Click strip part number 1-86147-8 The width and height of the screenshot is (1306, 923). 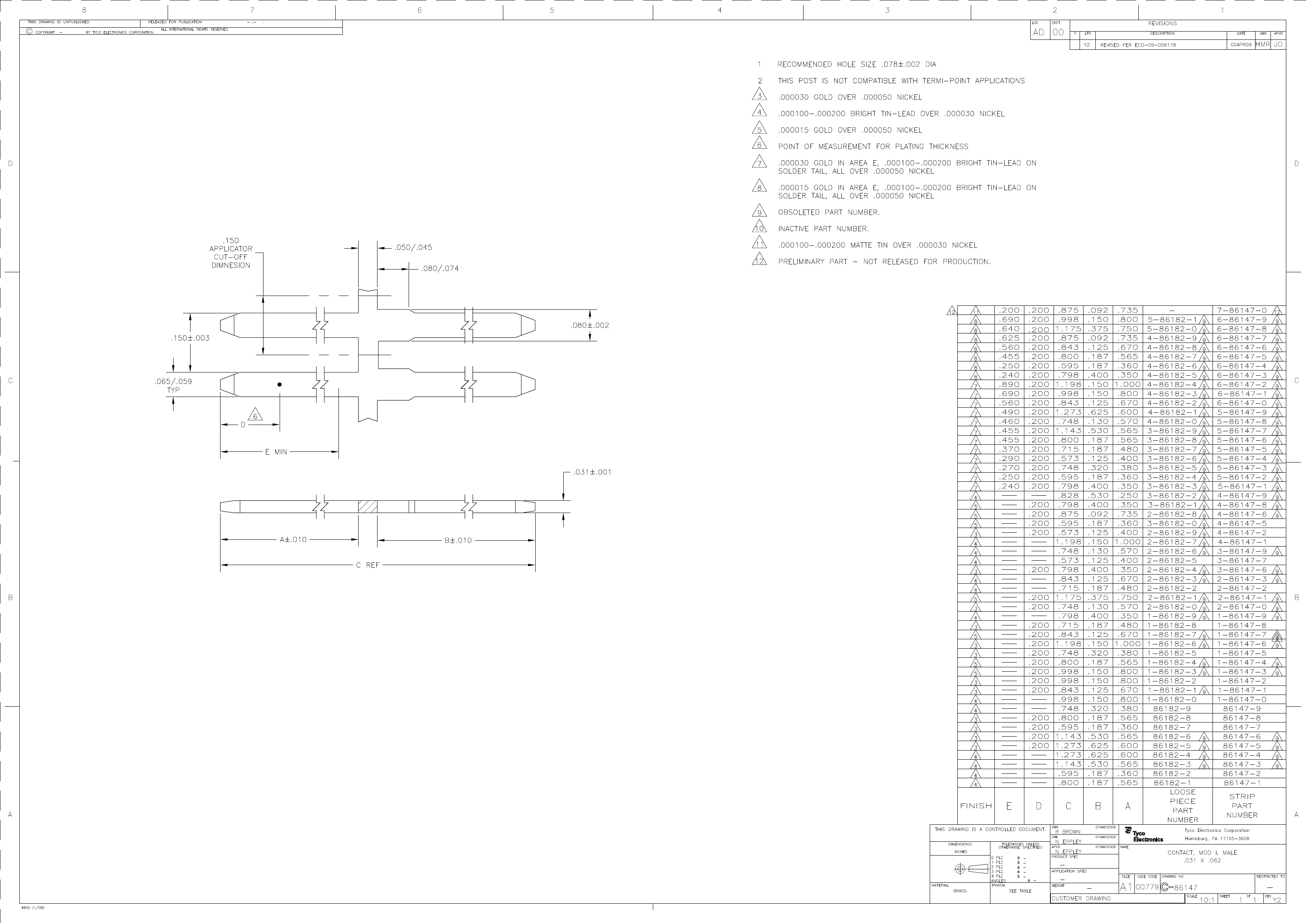1242,625
